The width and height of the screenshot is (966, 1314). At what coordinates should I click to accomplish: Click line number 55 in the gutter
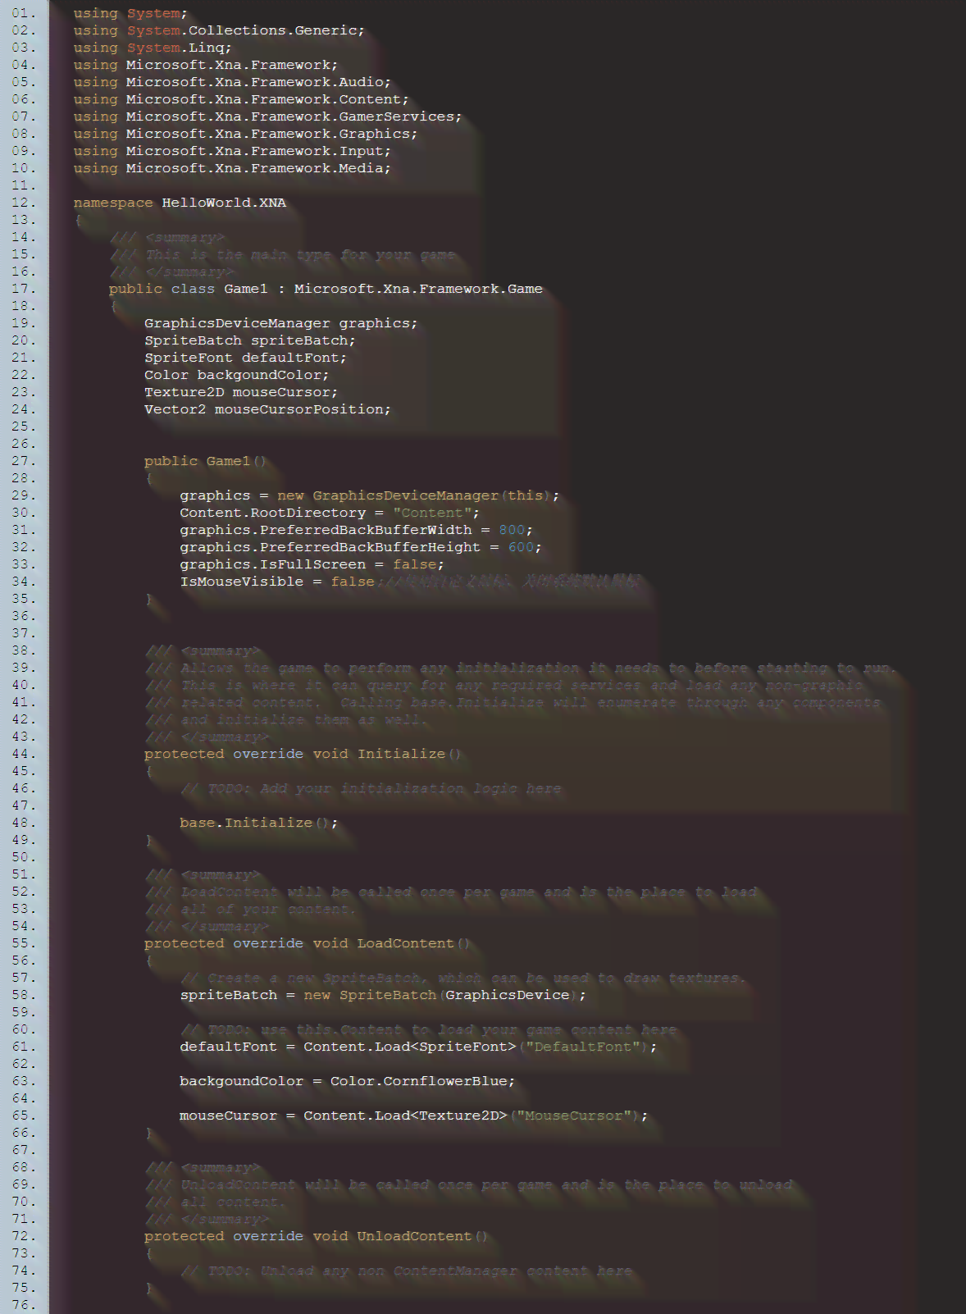point(24,943)
